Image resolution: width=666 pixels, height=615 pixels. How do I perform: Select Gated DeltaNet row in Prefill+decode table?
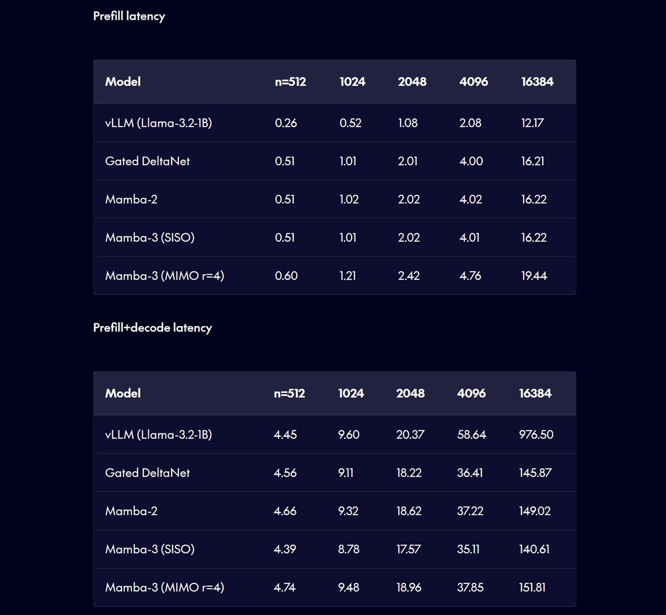pyautogui.click(x=147, y=473)
